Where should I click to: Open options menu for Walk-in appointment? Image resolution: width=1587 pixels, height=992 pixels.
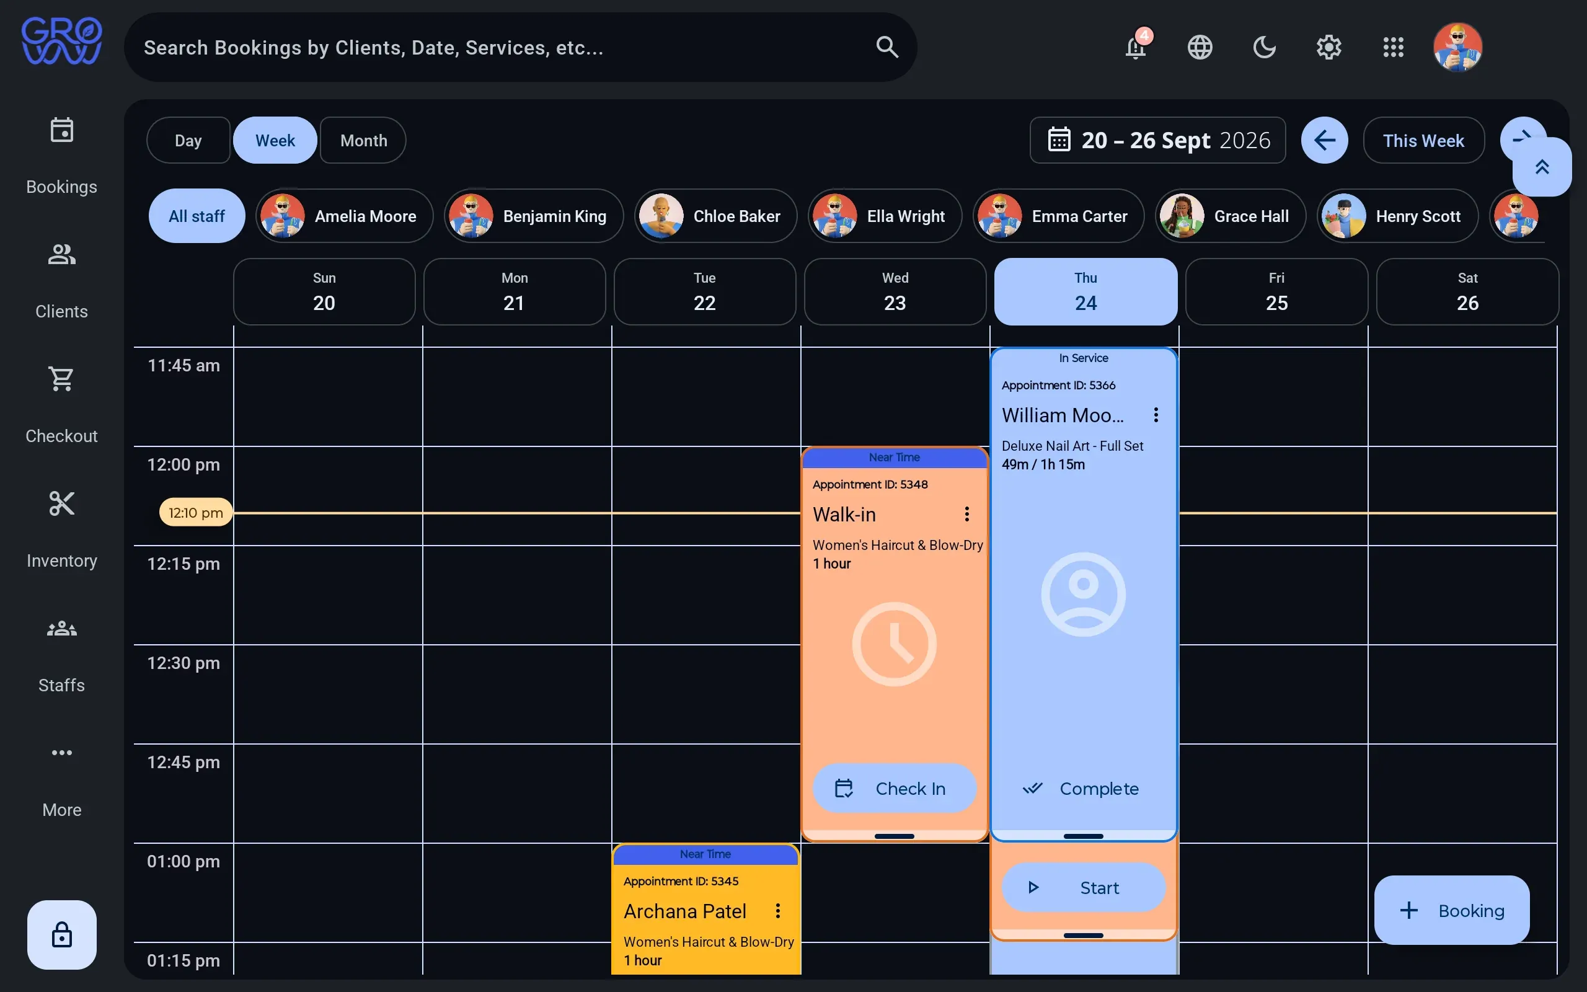(966, 514)
